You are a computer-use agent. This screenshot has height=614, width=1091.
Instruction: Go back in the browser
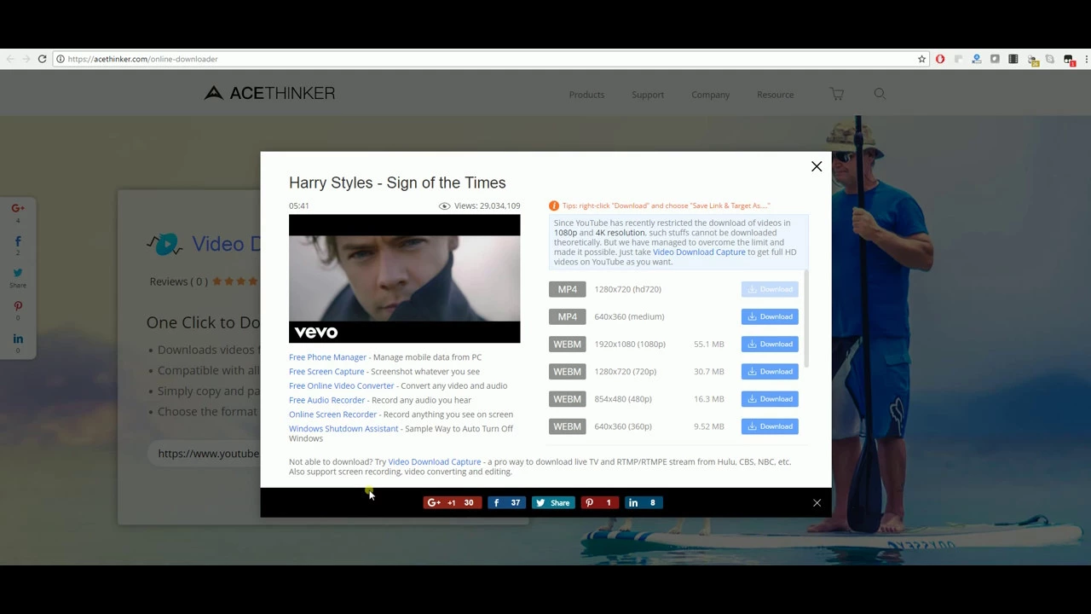click(9, 59)
